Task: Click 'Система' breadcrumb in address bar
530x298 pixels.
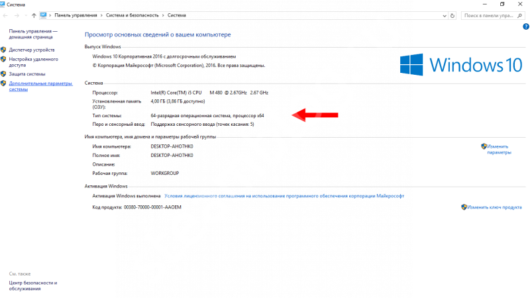Action: click(176, 15)
